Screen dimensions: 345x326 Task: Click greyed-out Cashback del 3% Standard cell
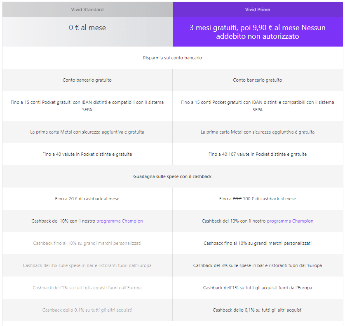(x=87, y=265)
